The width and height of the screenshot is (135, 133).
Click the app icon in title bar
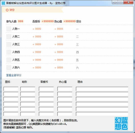[3, 3]
